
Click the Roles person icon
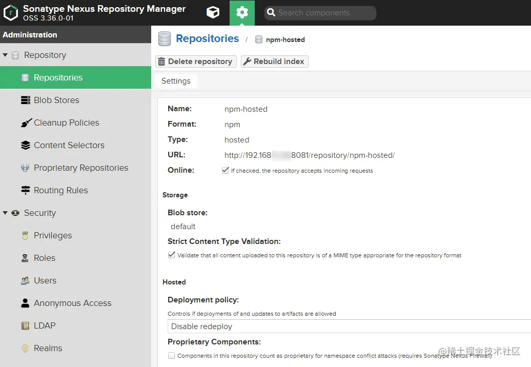click(x=25, y=258)
